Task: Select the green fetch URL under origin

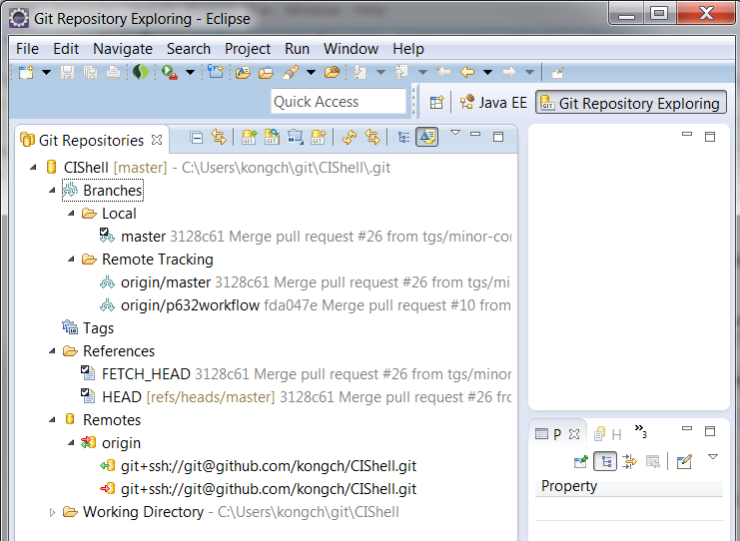Action: (x=258, y=466)
